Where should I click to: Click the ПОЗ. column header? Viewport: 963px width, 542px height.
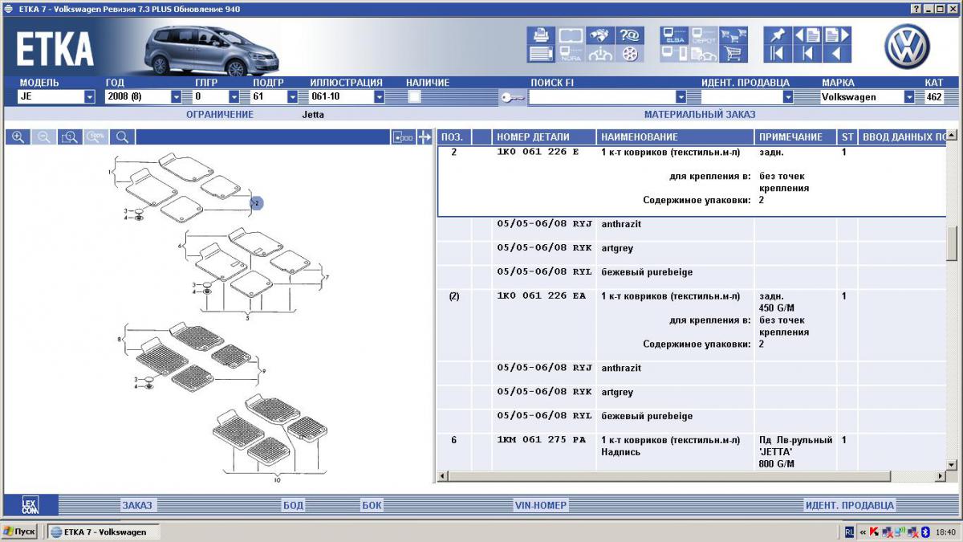(x=454, y=137)
